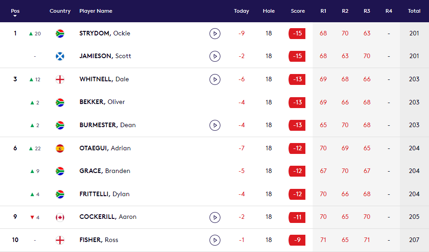
Task: Sort leaderboard by Today column
Action: click(x=241, y=11)
